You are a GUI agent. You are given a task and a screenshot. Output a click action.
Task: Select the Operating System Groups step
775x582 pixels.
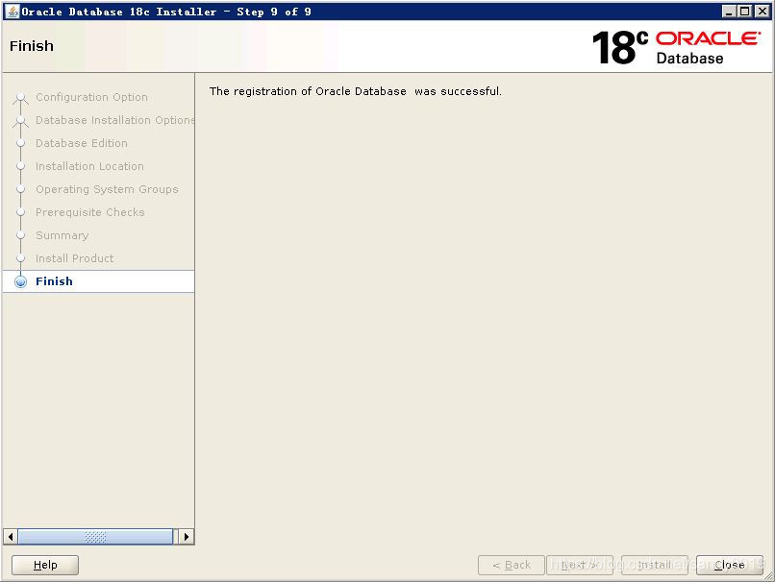tap(107, 189)
